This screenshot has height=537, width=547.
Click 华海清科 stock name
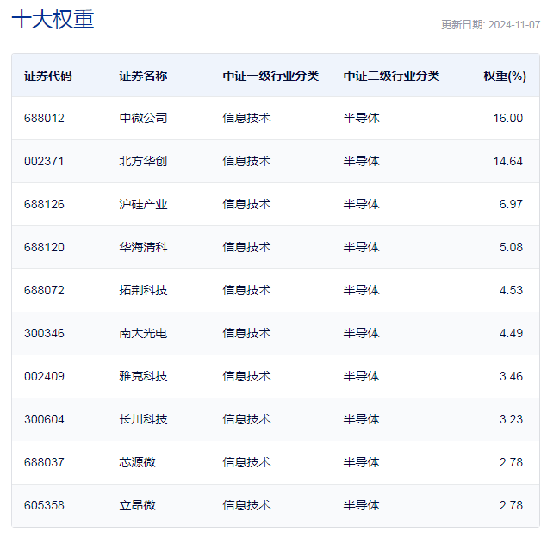coord(143,247)
